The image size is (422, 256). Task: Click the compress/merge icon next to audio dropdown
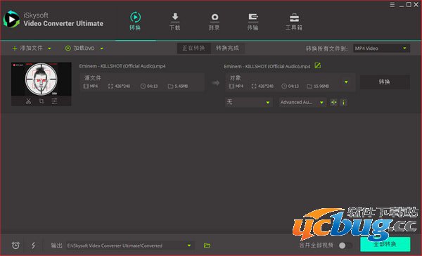tap(333, 102)
